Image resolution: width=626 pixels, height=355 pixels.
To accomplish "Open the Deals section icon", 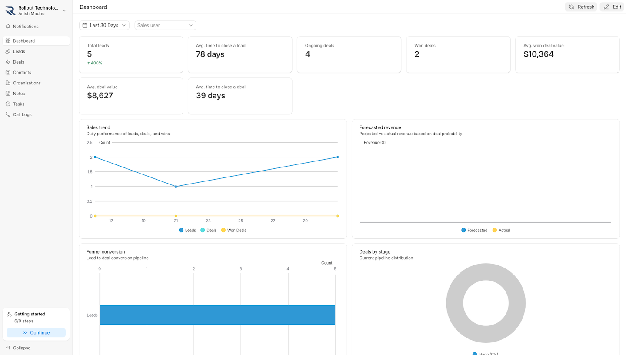I will point(8,62).
